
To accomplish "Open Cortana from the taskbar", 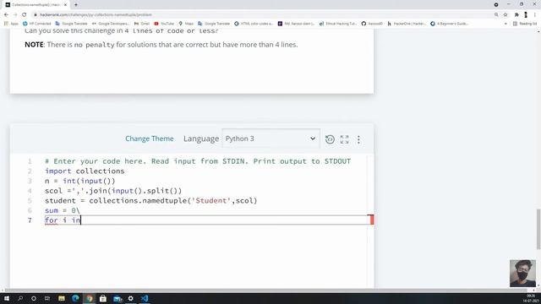I will 34,298.
